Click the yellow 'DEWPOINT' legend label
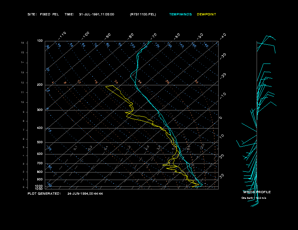Screen dimensions: 298x230 [x=207, y=14]
